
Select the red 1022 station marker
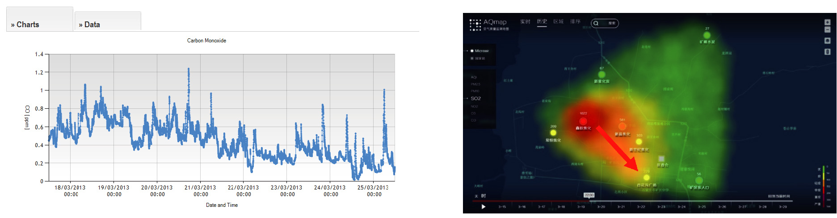(x=583, y=121)
